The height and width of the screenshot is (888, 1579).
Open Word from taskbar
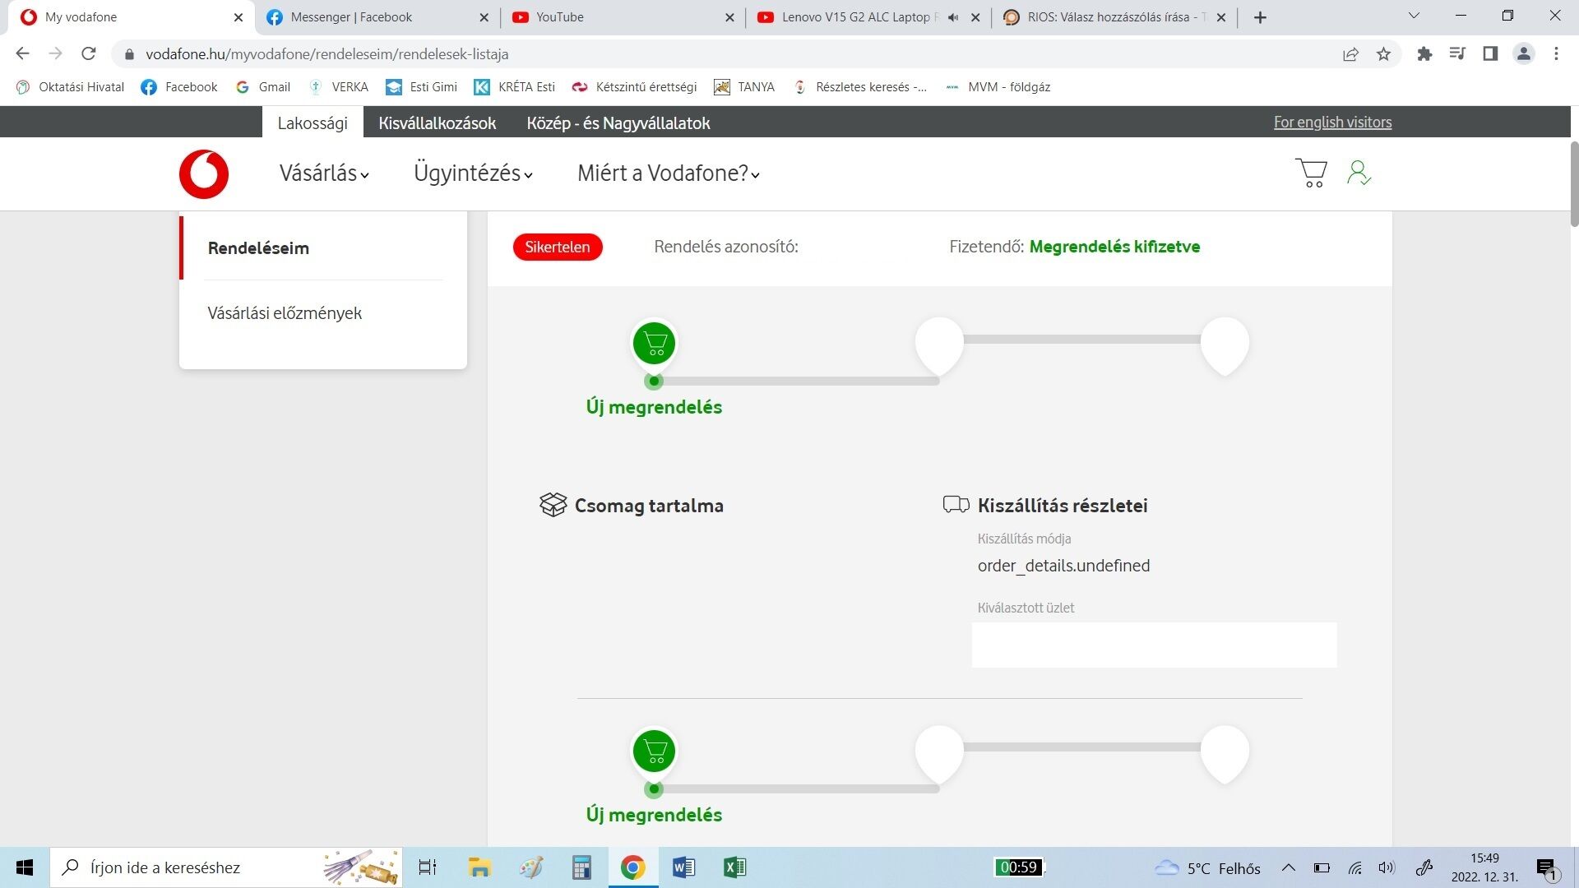(x=683, y=867)
